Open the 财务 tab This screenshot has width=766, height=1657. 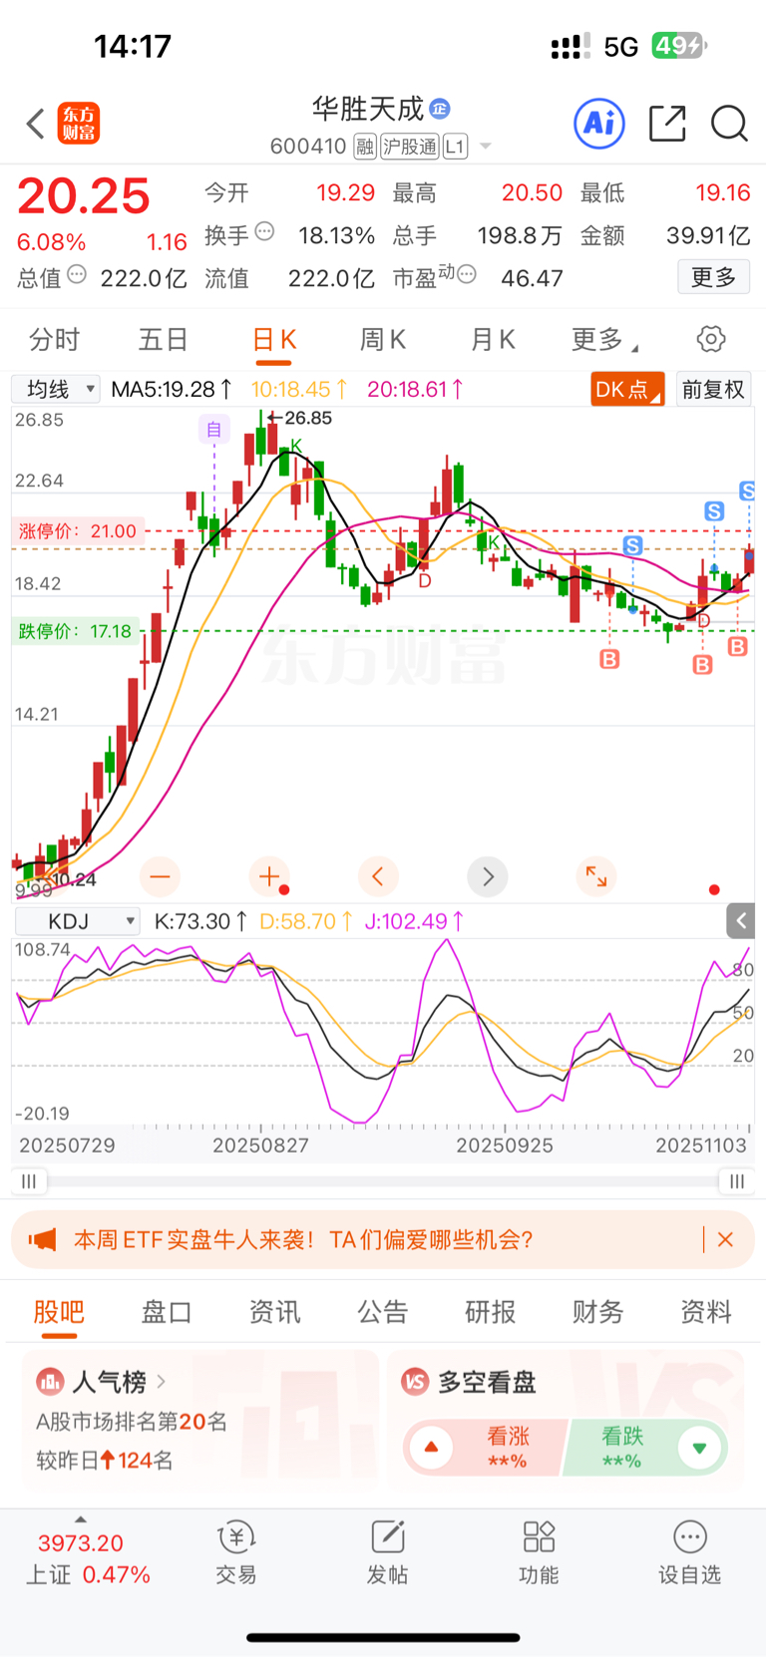coord(598,1312)
